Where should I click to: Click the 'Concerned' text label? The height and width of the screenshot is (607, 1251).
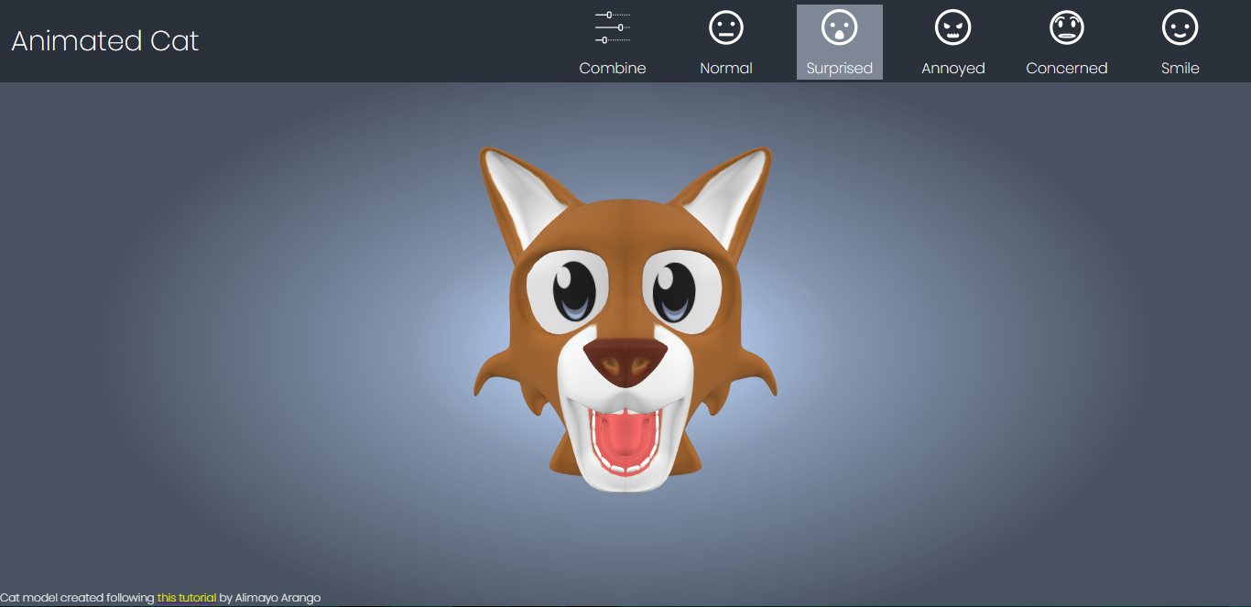1066,69
